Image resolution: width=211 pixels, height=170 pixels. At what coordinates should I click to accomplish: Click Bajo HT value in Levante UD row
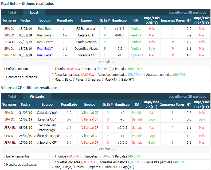coord(202,119)
